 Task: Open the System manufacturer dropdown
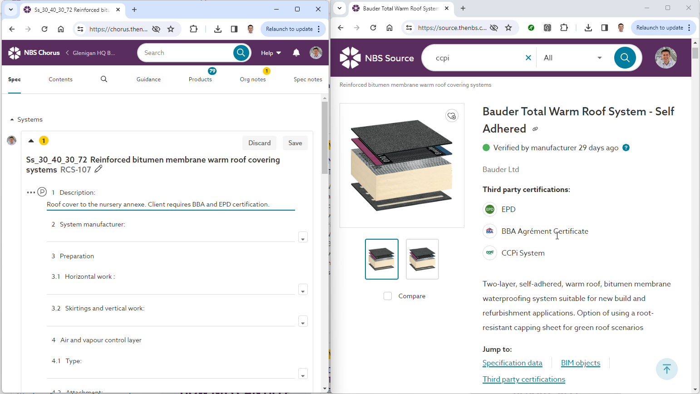[x=303, y=237]
